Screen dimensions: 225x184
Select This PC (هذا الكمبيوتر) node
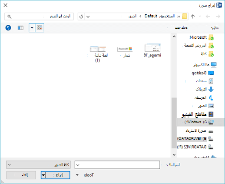[205, 65]
